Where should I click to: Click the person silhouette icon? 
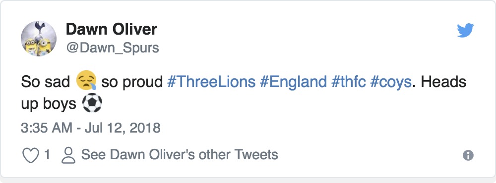point(68,155)
